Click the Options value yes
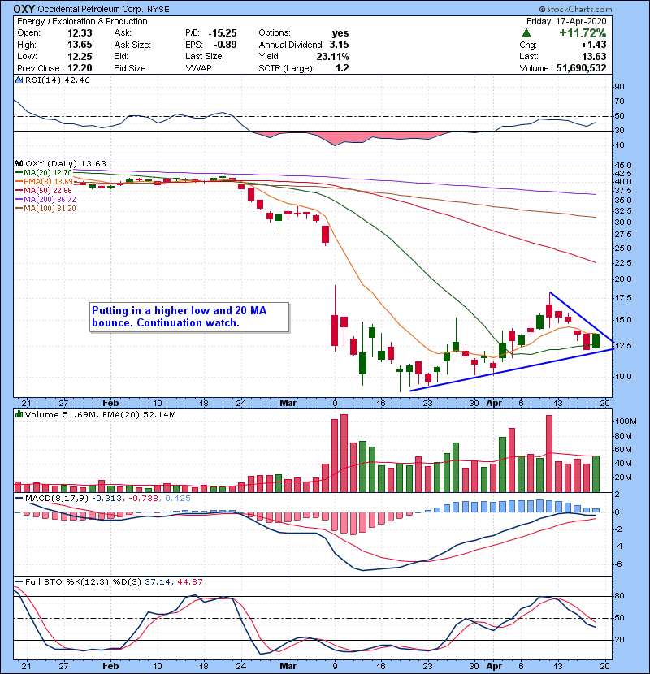 click(x=340, y=33)
